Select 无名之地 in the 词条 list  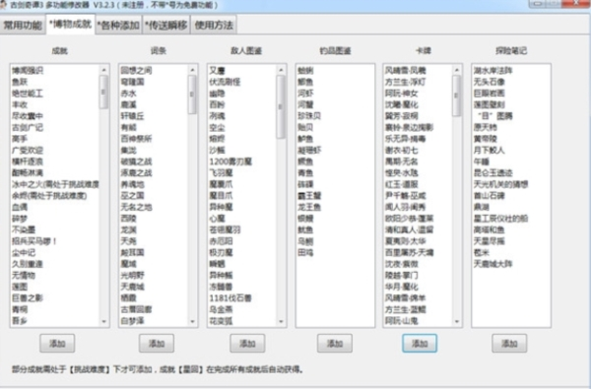coord(136,207)
